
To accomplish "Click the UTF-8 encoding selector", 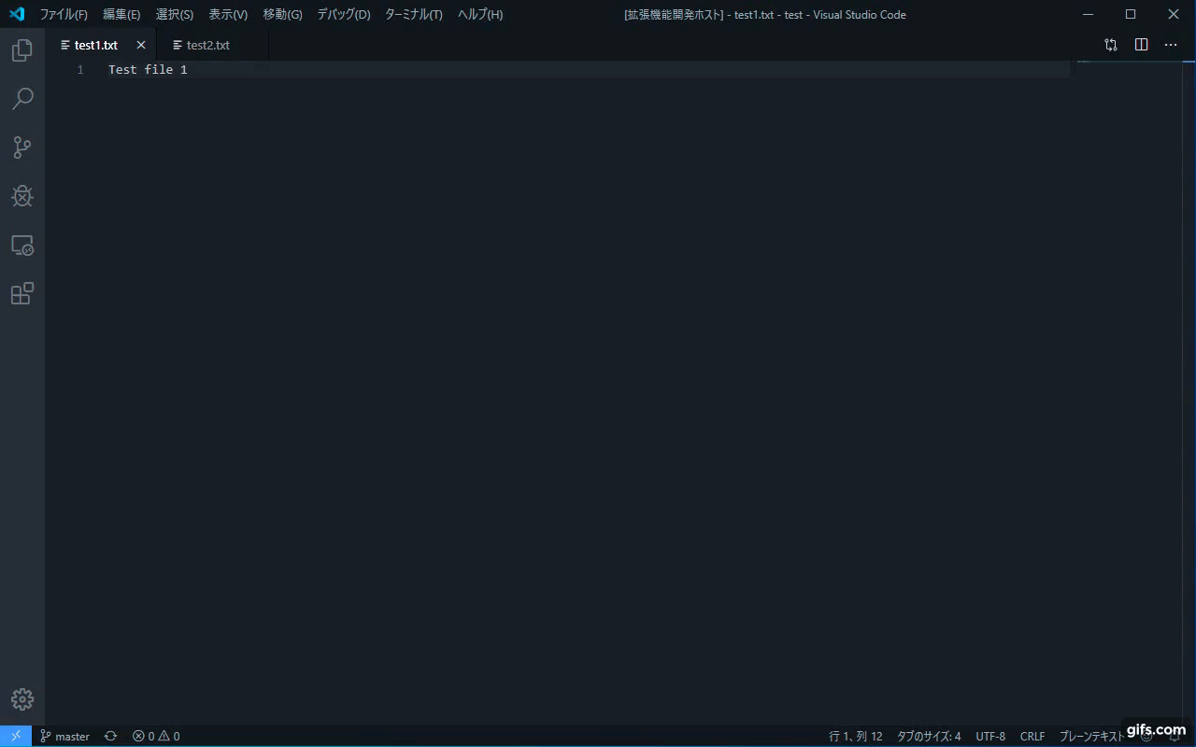I will pos(990,736).
